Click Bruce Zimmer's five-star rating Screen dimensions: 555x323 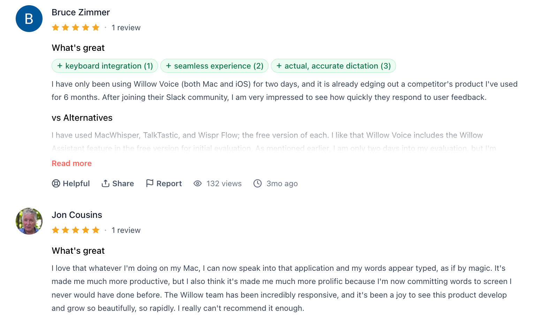tap(76, 27)
